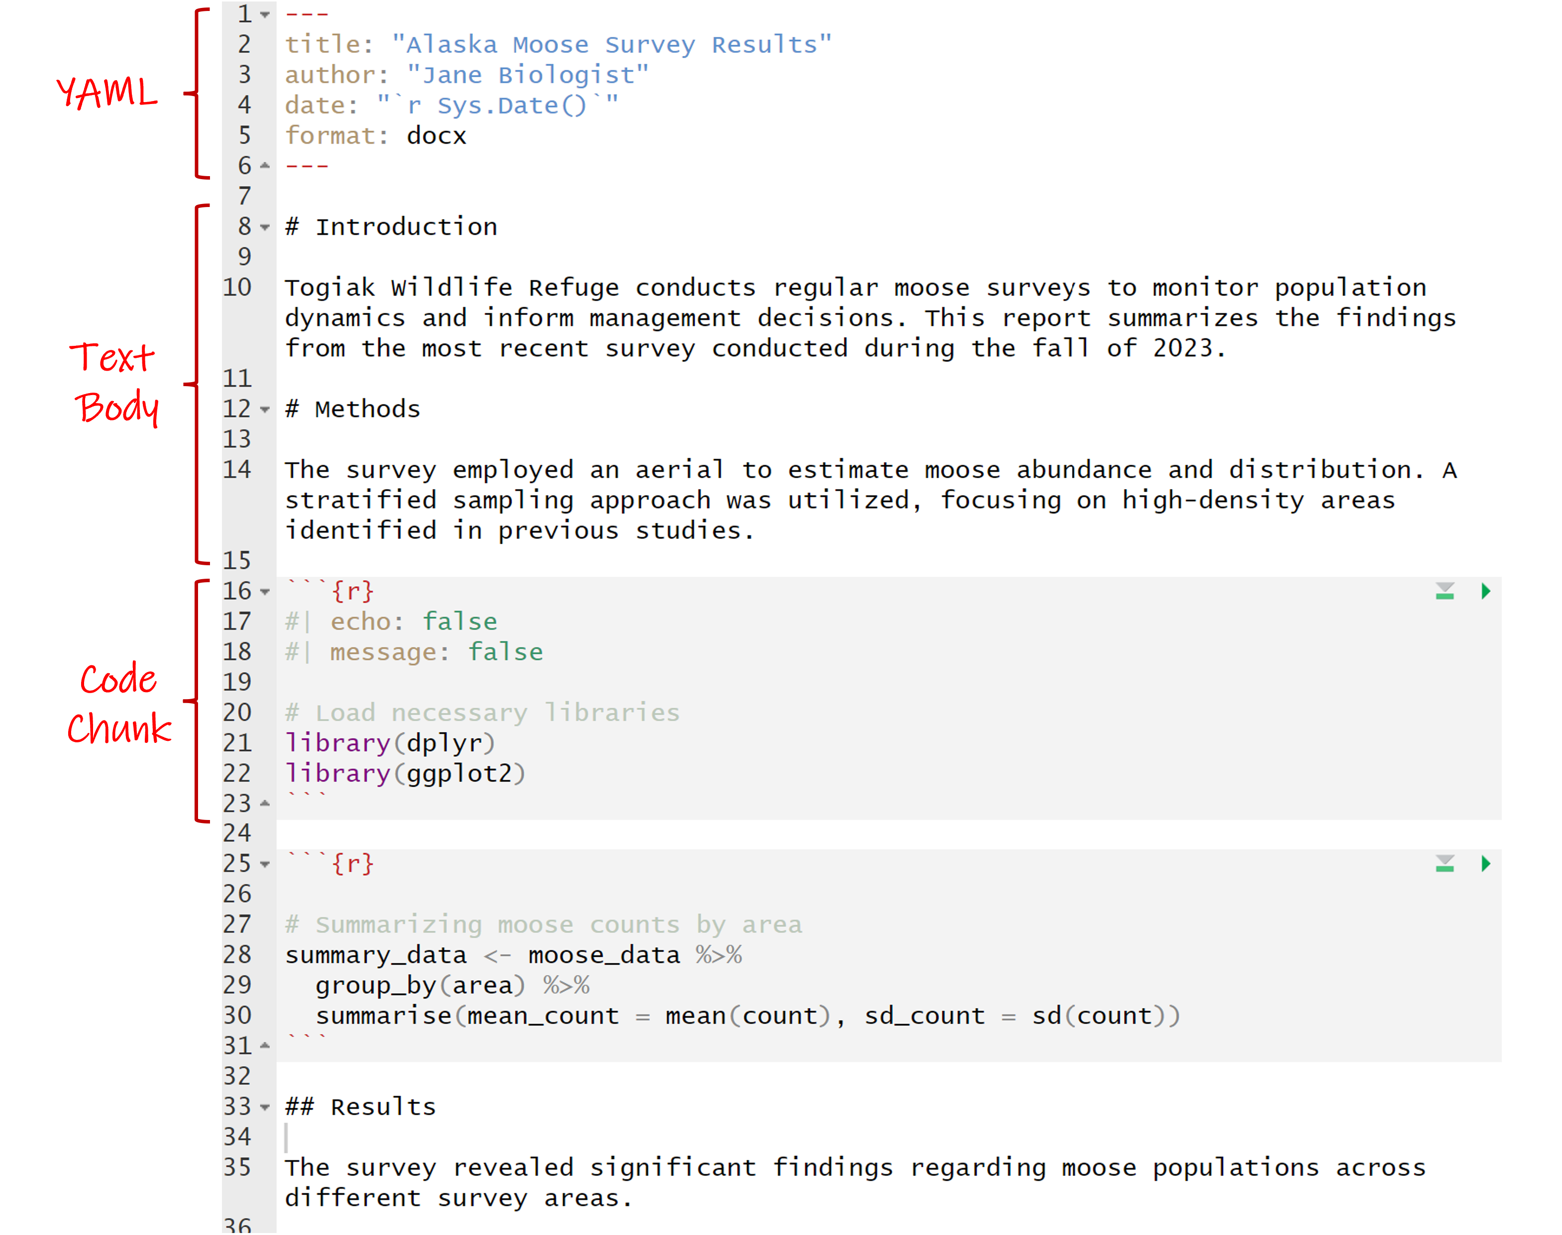
Task: Collapse the Methods section fold arrow
Action: coord(265,409)
